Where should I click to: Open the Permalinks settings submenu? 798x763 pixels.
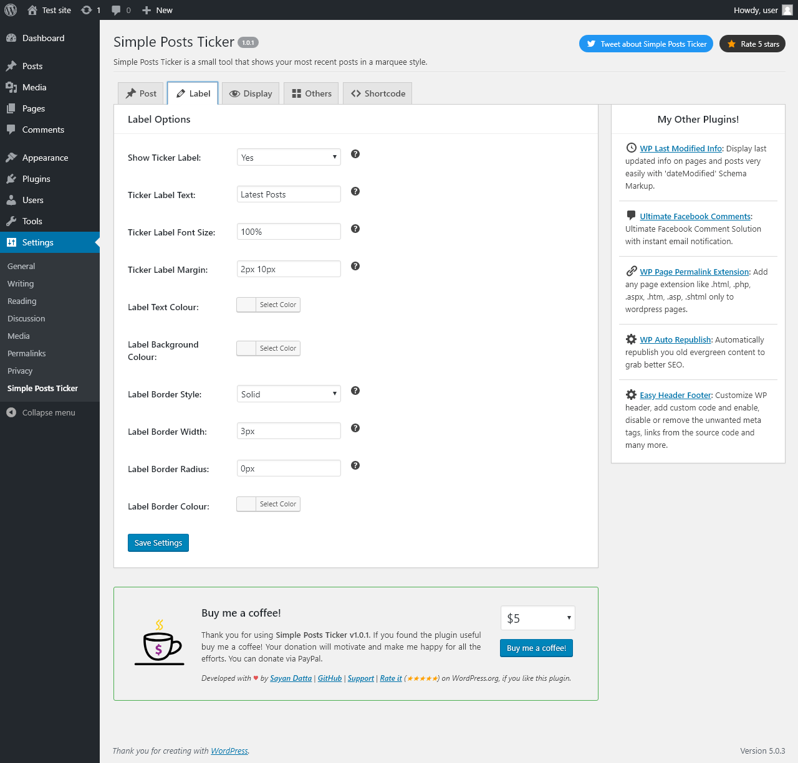click(27, 353)
